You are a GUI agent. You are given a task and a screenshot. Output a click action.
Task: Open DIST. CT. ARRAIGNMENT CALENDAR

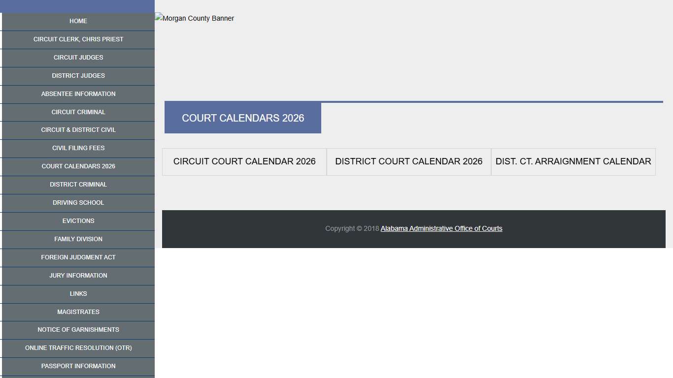point(573,161)
